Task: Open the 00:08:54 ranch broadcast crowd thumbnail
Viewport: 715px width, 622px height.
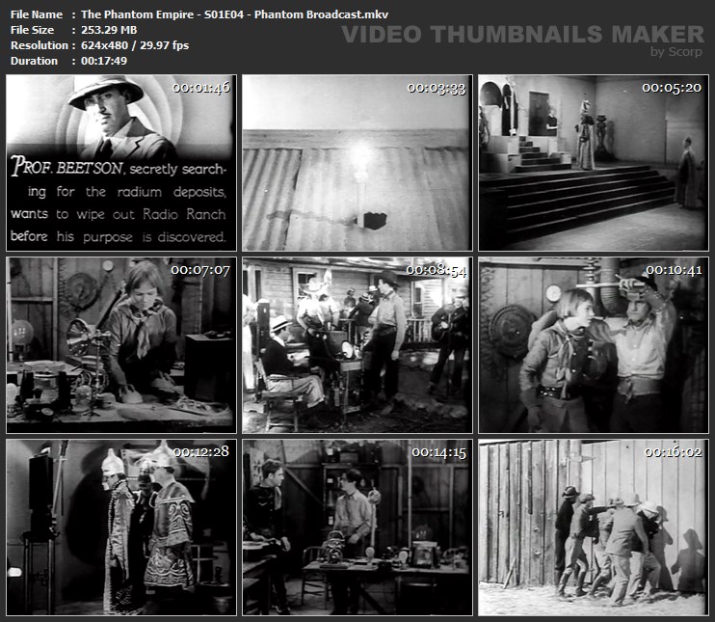Action: click(357, 345)
